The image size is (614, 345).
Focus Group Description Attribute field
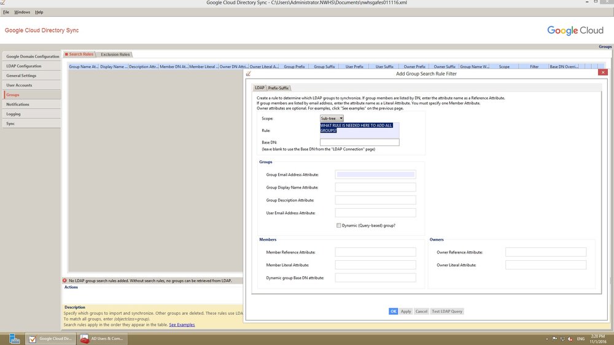coord(375,200)
